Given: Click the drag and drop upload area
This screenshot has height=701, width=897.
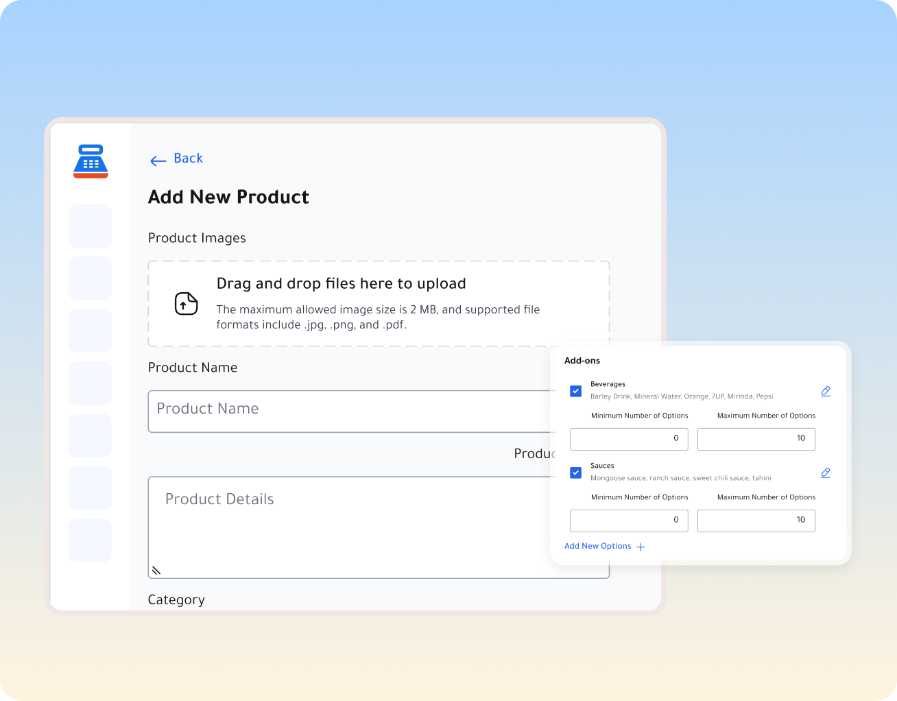Looking at the screenshot, I should pos(379,304).
